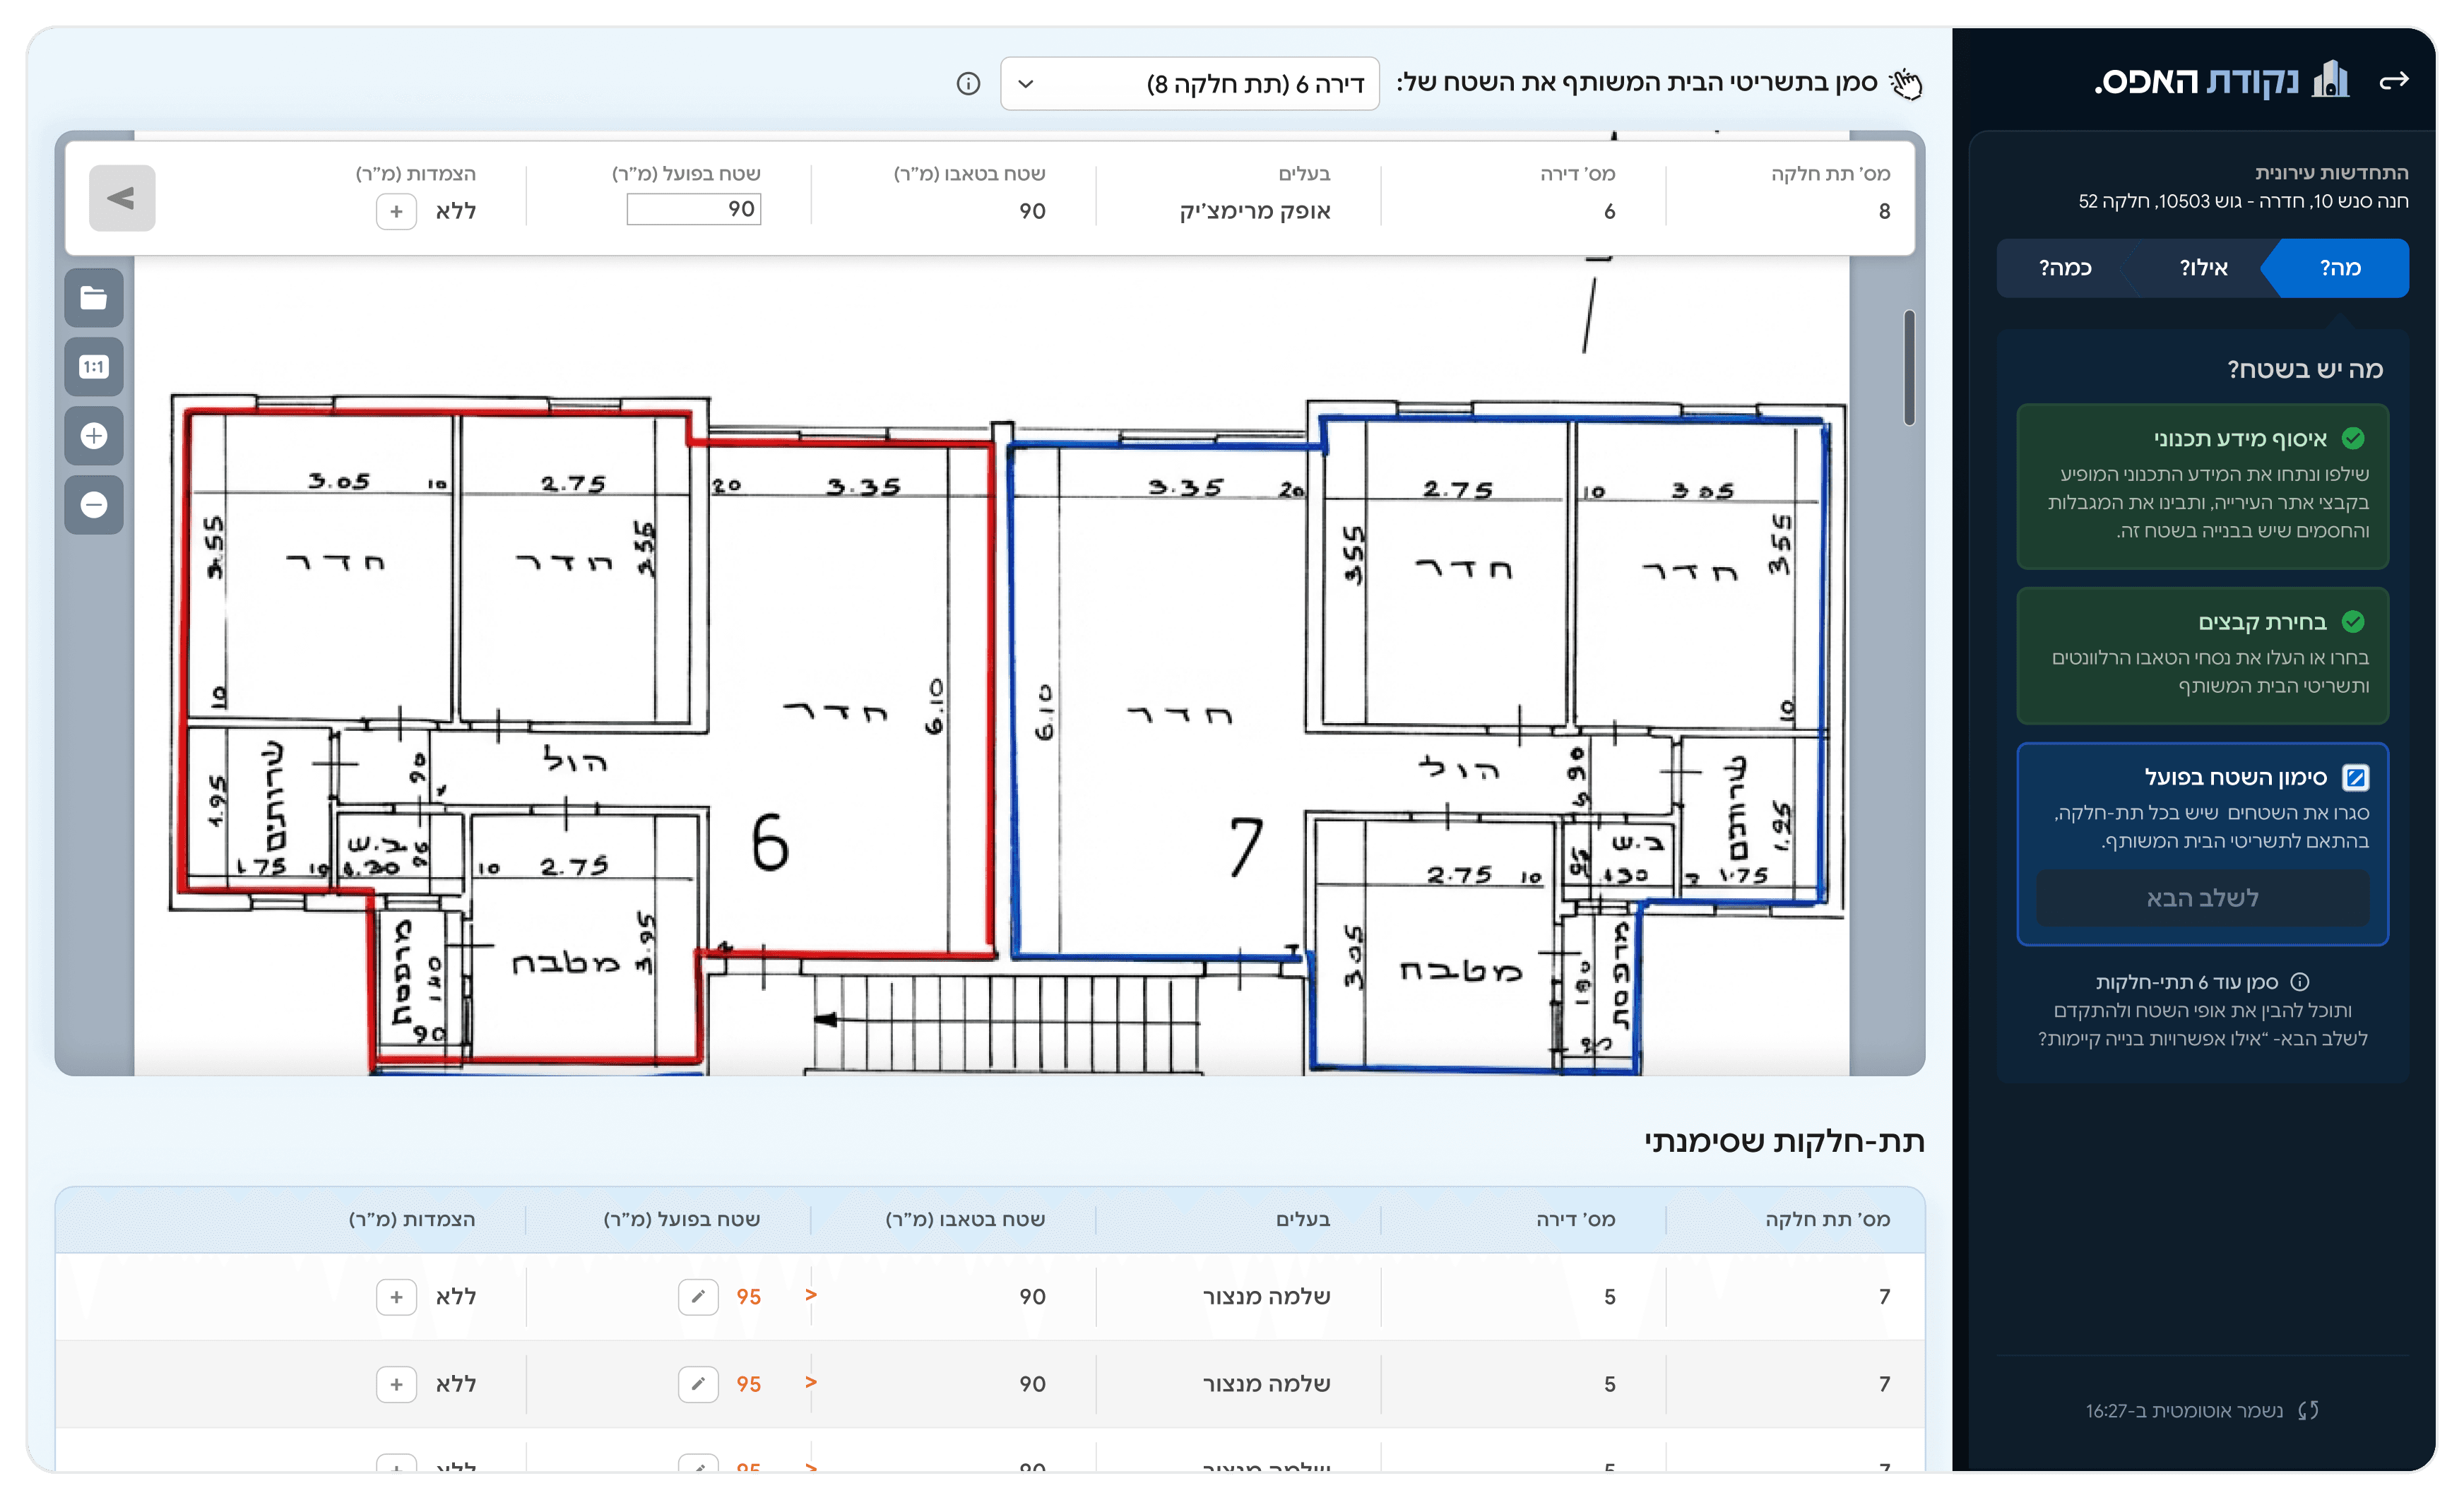Viewport: 2464px width, 1500px height.
Task: Switch to the 'כמה?' tab
Action: (2065, 268)
